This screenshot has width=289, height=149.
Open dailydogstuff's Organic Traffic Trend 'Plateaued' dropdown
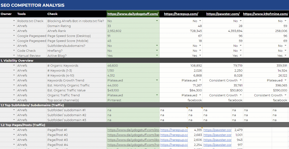157,95
